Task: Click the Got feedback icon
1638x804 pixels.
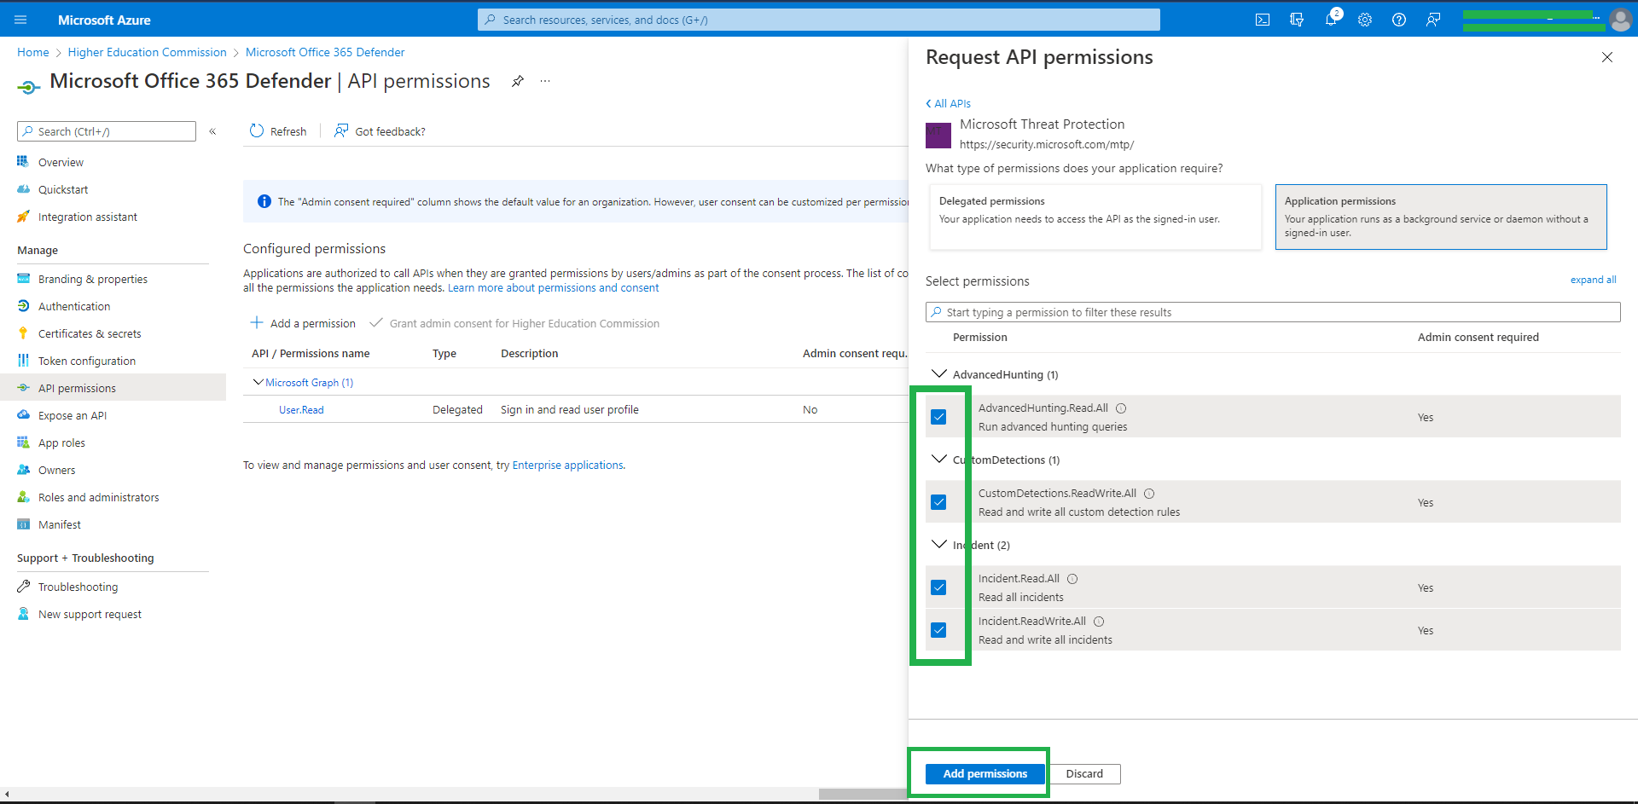Action: (341, 130)
